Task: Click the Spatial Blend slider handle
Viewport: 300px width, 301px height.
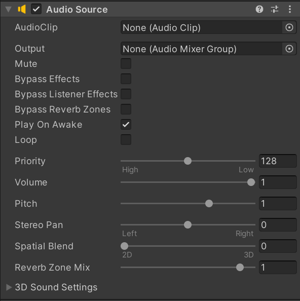Action: tap(124, 246)
